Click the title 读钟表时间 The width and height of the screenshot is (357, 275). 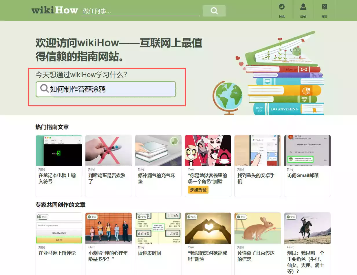tap(150, 253)
